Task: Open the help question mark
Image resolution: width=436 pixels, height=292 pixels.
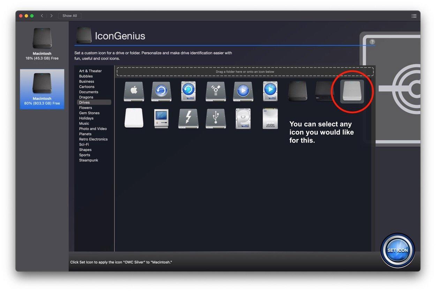Action: (372, 41)
